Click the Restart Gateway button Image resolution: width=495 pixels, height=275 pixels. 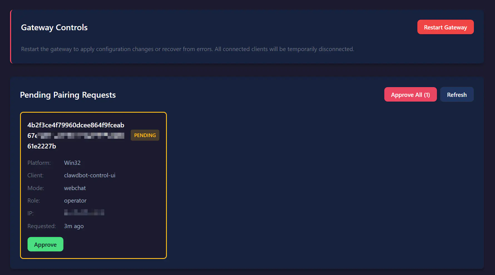tap(445, 27)
